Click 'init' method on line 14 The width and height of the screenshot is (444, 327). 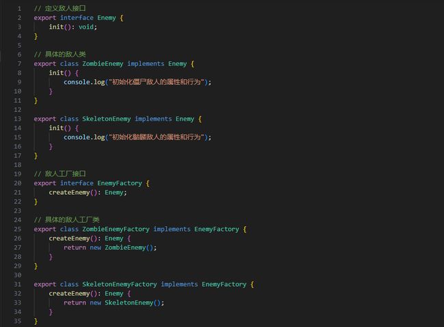pos(56,128)
